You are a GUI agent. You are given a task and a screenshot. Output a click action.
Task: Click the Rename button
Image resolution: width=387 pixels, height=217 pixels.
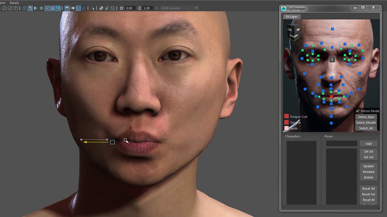tap(369, 172)
